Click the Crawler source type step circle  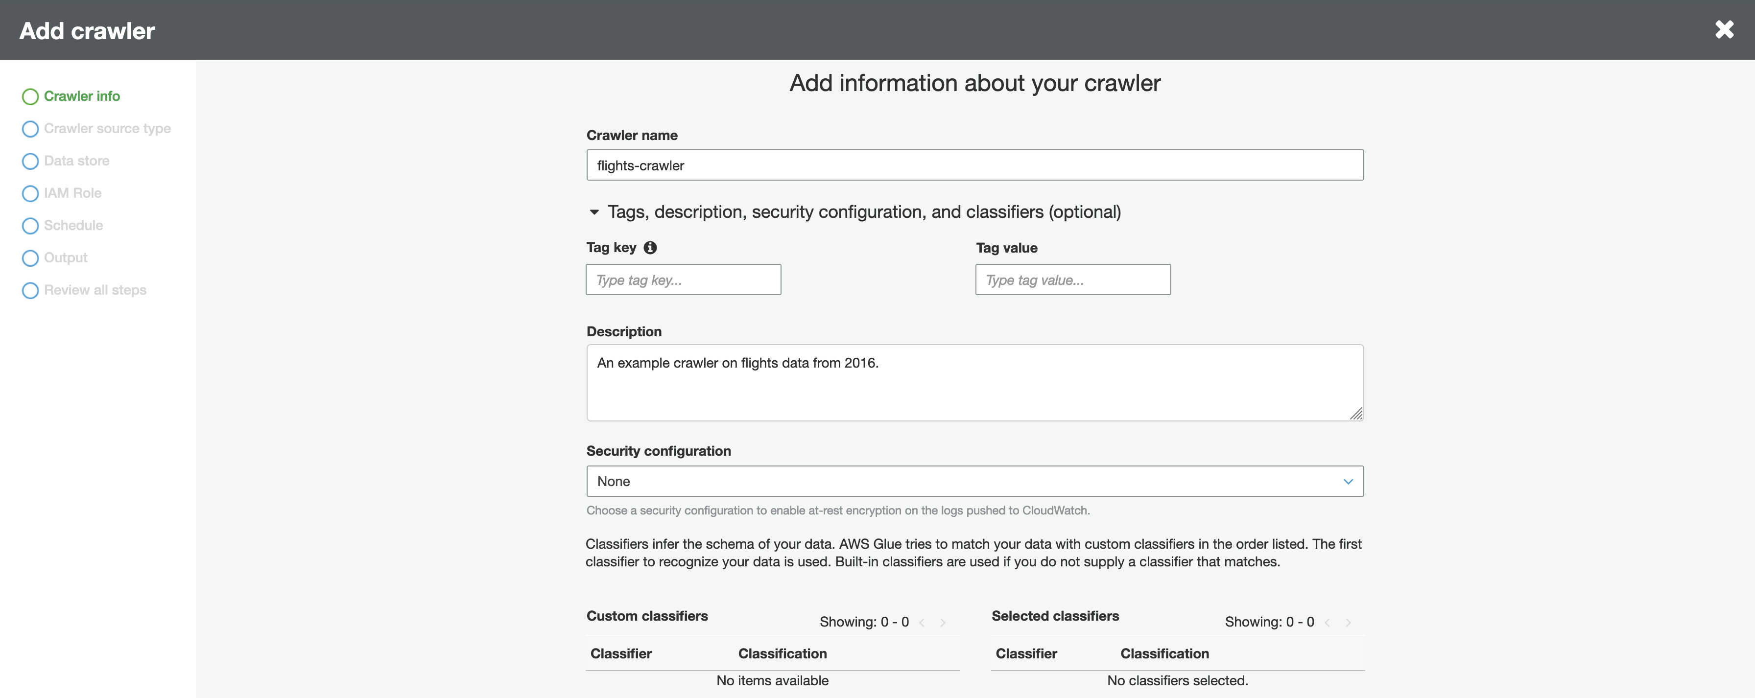tap(30, 129)
